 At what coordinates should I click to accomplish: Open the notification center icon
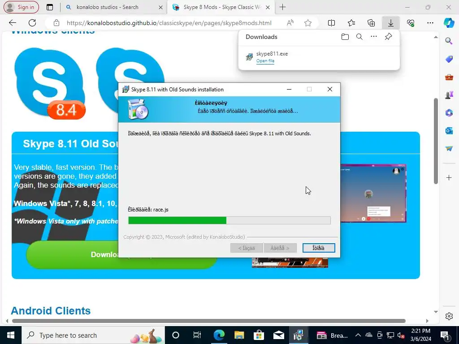[445, 335]
